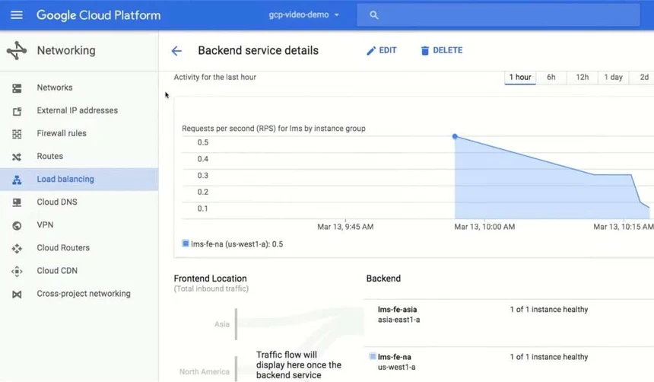Click the Cloud CDN icon
Image resolution: width=654 pixels, height=382 pixels.
point(17,272)
